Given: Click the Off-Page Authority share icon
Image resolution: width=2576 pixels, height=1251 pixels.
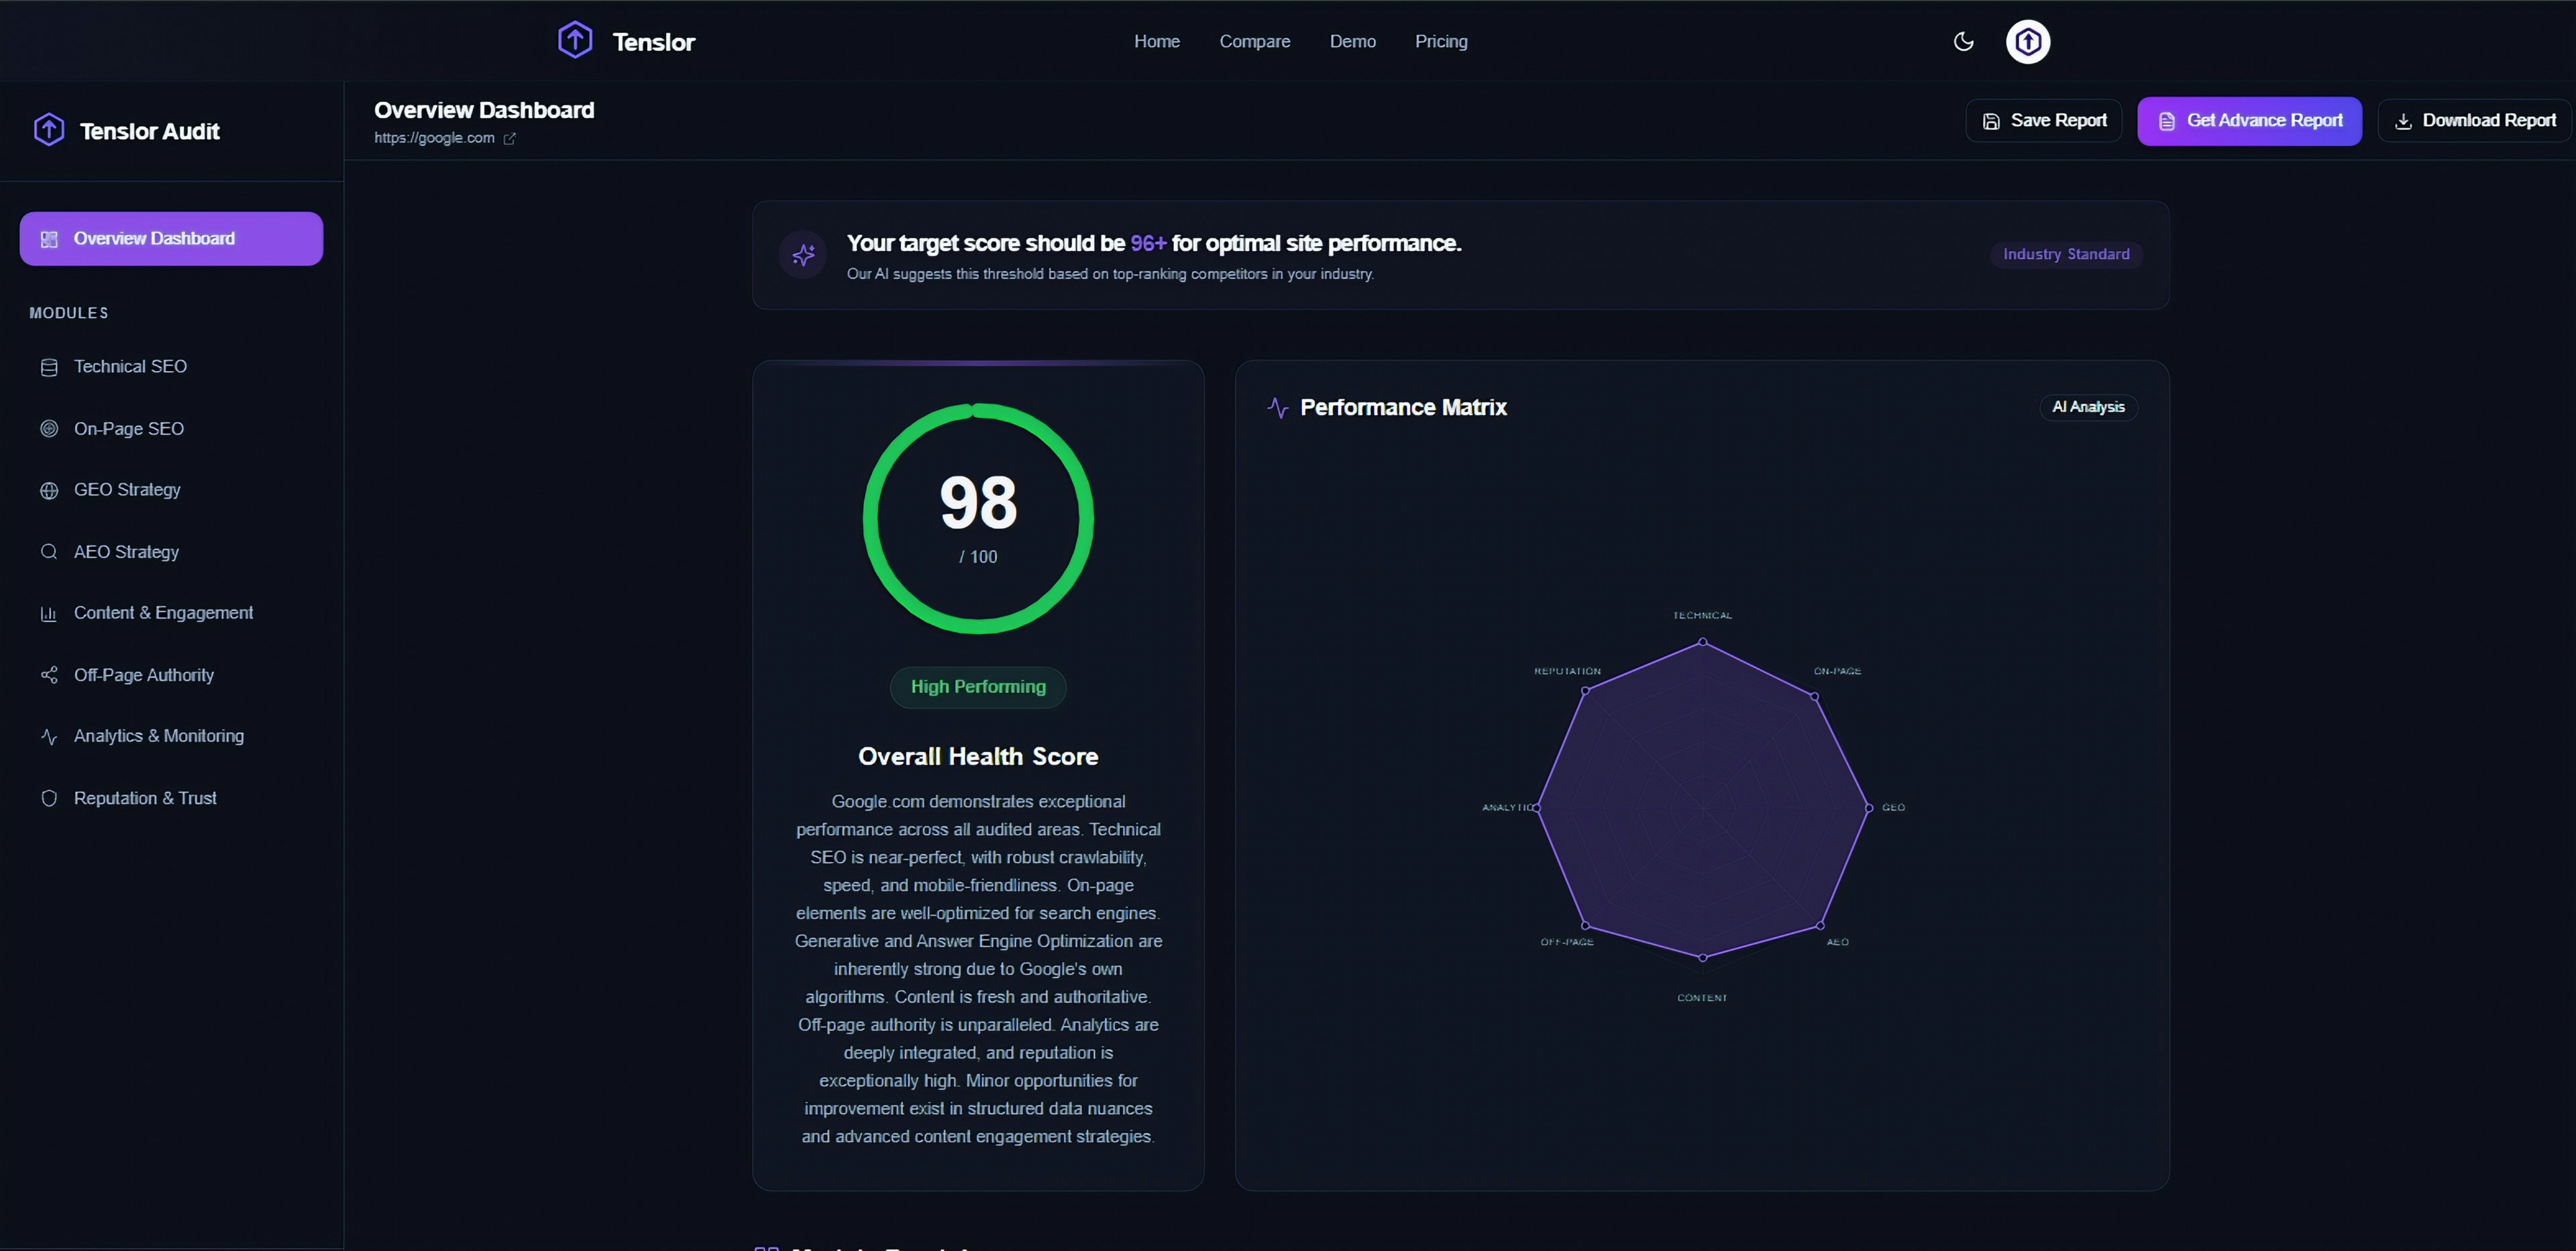Looking at the screenshot, I should point(49,675).
